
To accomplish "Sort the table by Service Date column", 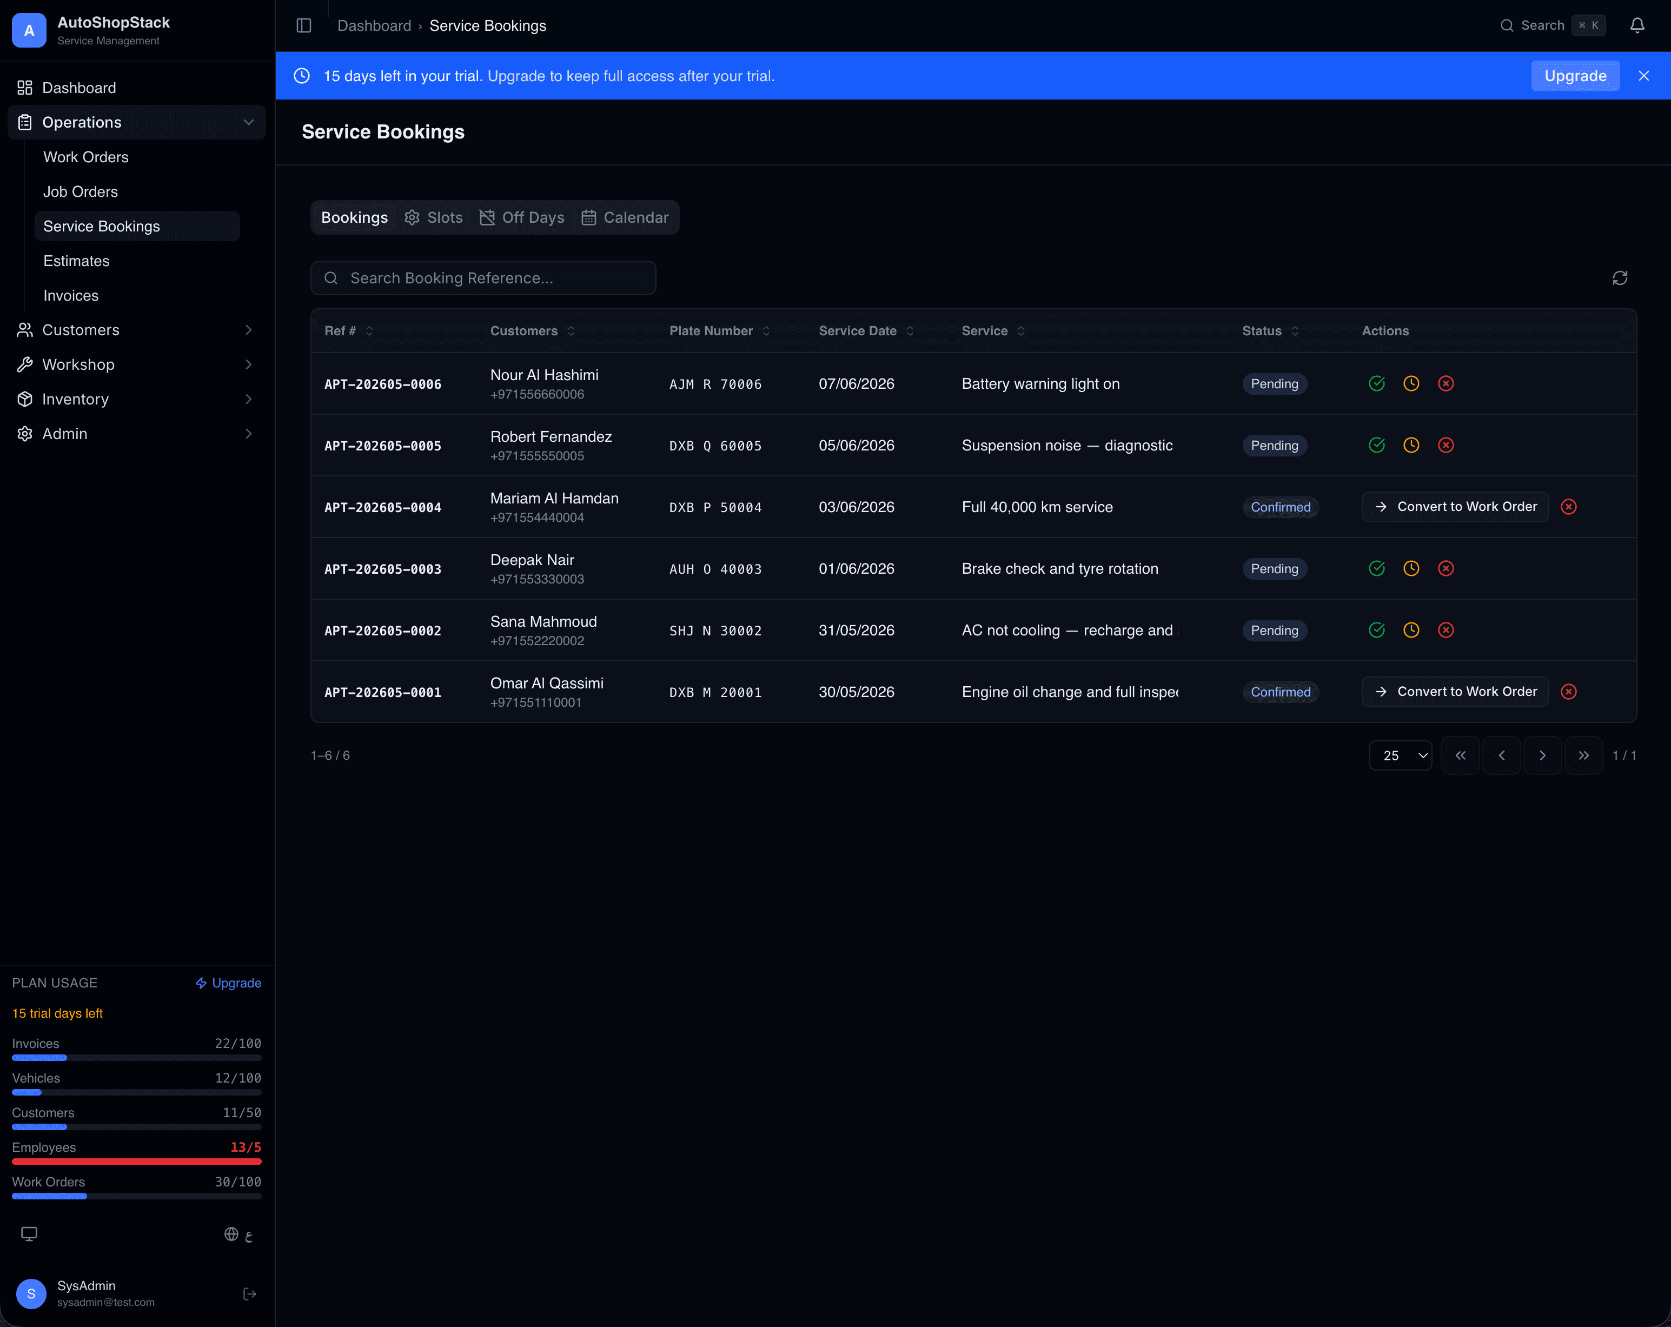I will pyautogui.click(x=866, y=331).
